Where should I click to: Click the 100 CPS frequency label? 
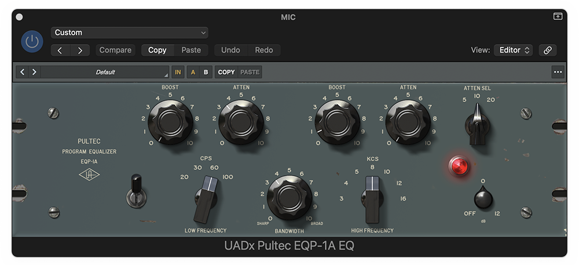(228, 177)
